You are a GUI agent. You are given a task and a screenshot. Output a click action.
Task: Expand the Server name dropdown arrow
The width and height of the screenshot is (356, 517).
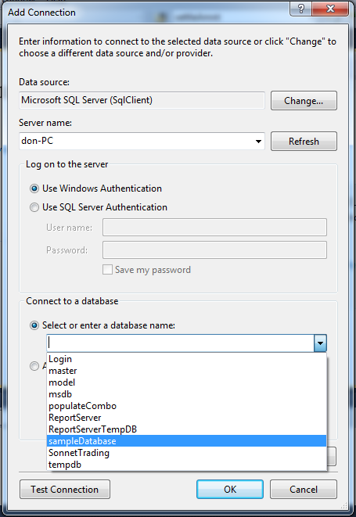pos(258,142)
